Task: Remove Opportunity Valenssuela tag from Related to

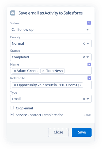Action: click(x=15, y=85)
